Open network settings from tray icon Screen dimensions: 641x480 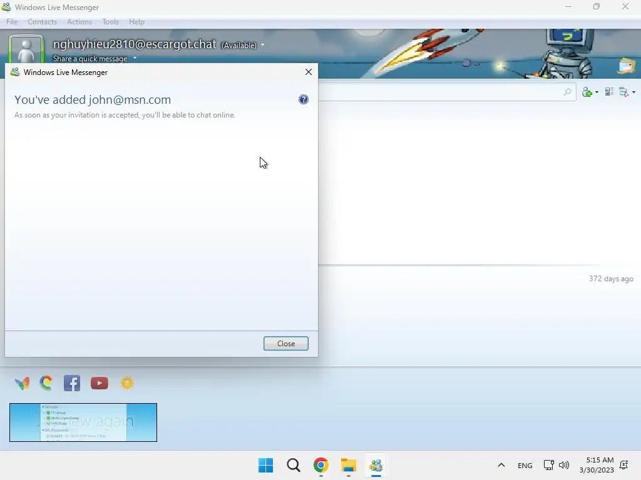coord(548,465)
